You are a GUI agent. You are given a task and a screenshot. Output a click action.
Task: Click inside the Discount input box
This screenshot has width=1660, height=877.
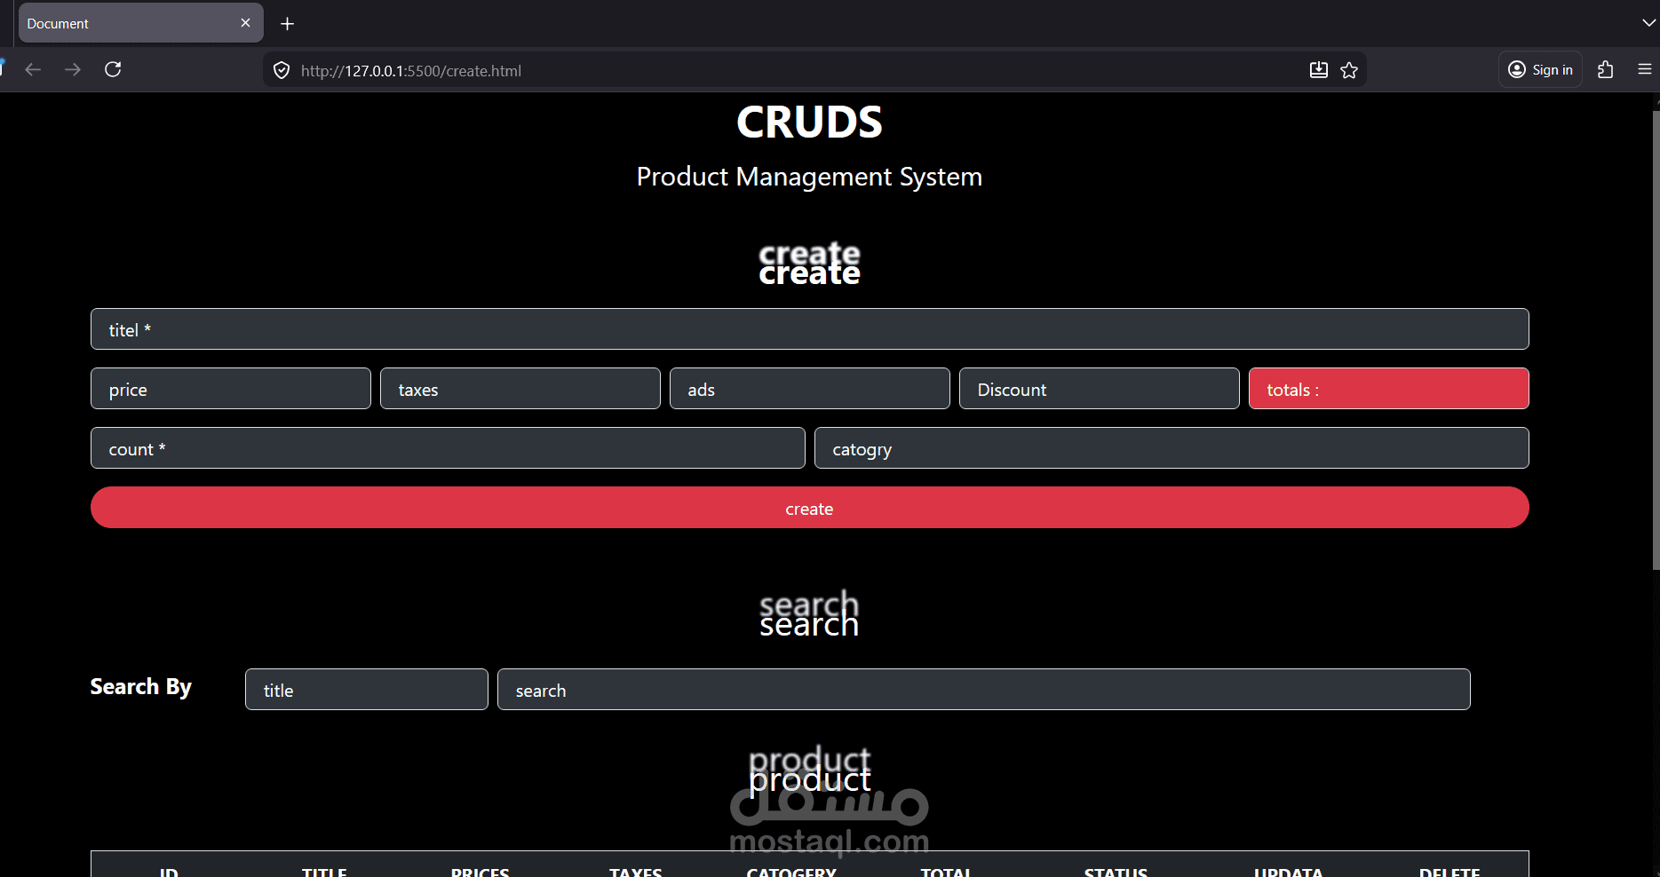[x=1099, y=389]
